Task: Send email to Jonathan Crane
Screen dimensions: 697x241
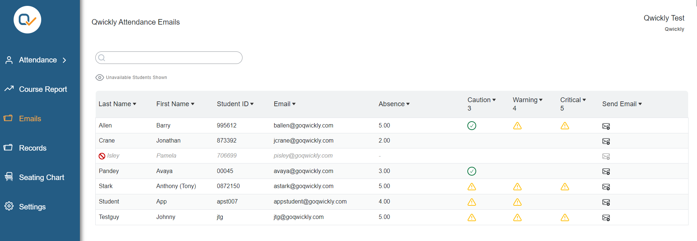Action: (x=606, y=141)
